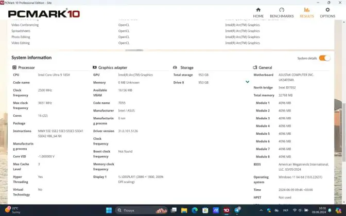Open the weather widget showing 22°C
Image resolution: width=346 pixels, height=216 pixels.
click(13, 210)
